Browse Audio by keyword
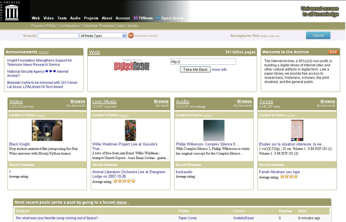The image size is (346, 222). point(244,101)
